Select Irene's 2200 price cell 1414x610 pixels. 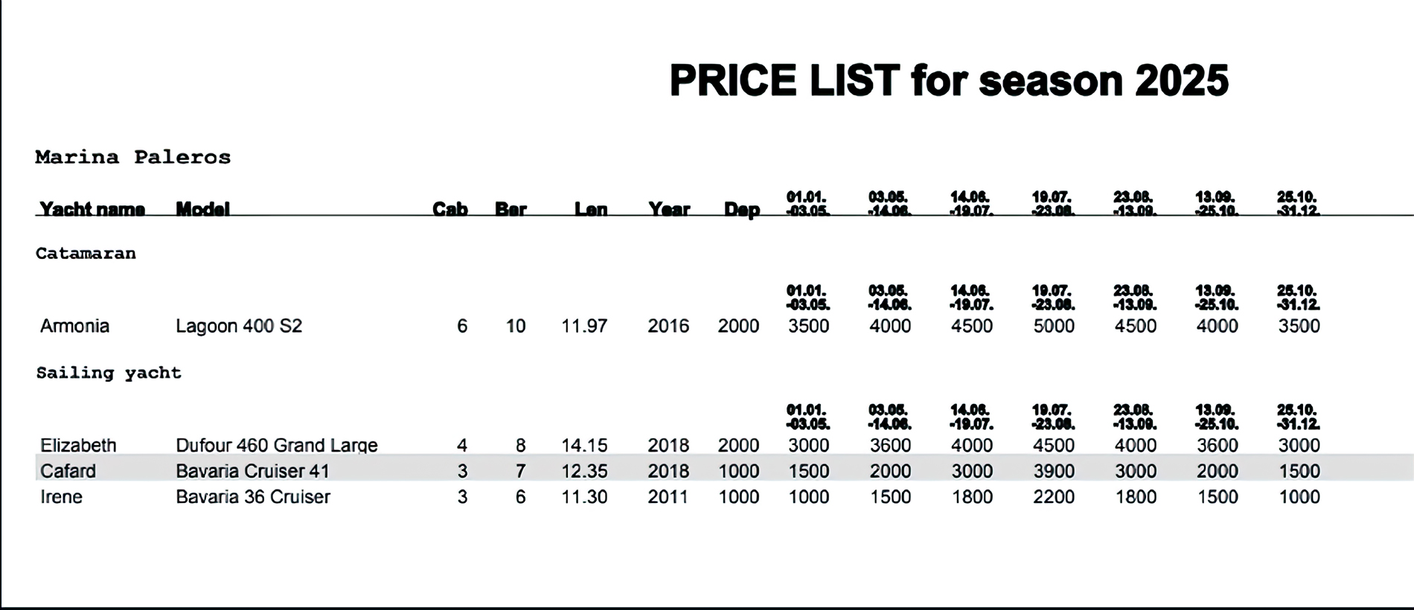[x=1054, y=497]
